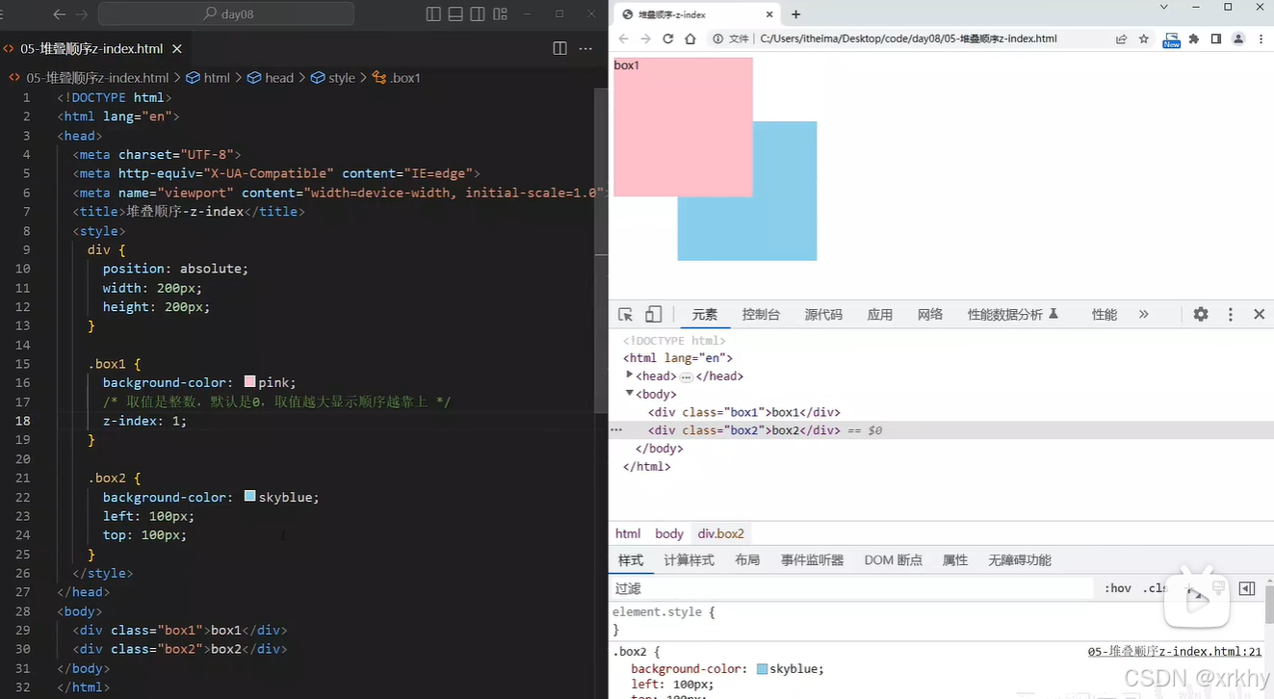
Task: Select the div class box1 DOM node
Action: [744, 412]
